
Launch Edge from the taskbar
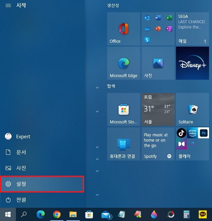[41, 214]
